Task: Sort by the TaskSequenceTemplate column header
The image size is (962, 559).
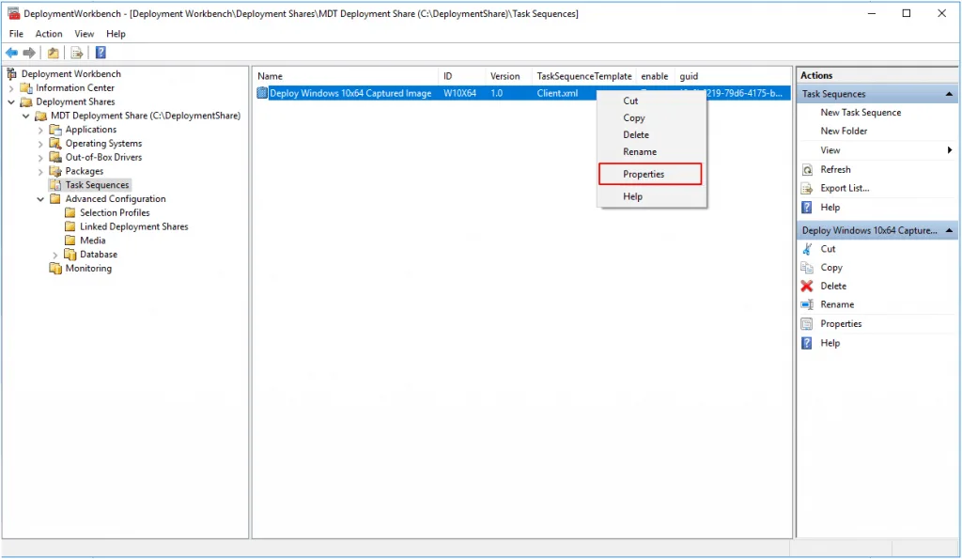Action: pyautogui.click(x=584, y=76)
